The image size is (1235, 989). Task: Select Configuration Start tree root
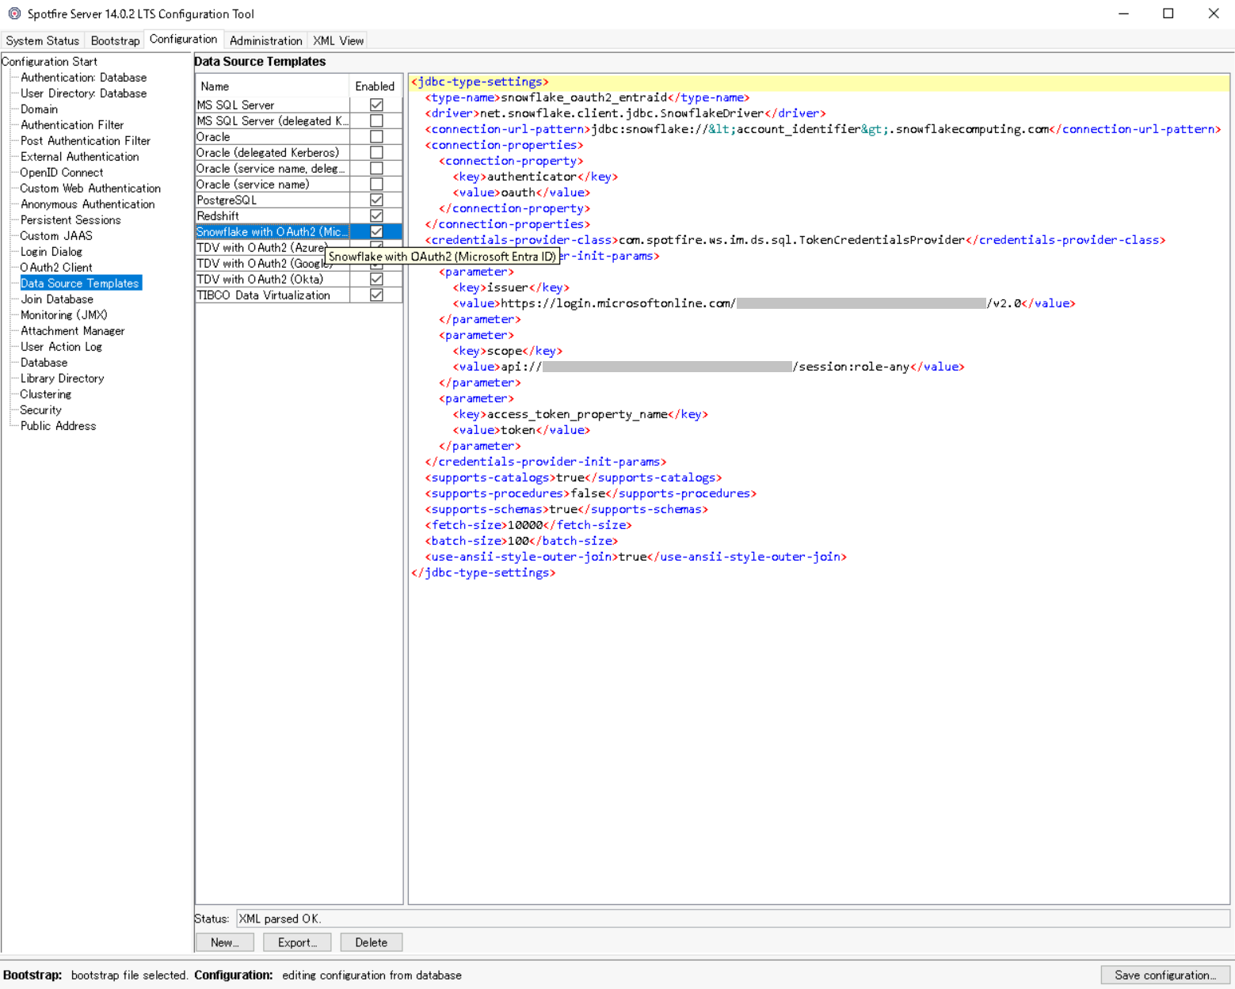pos(49,62)
